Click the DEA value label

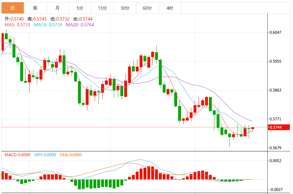[71, 155]
